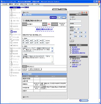The height and width of the screenshot is (104, 101).
Task: Open the ウェブメール mail icon
Action: pos(11,18)
